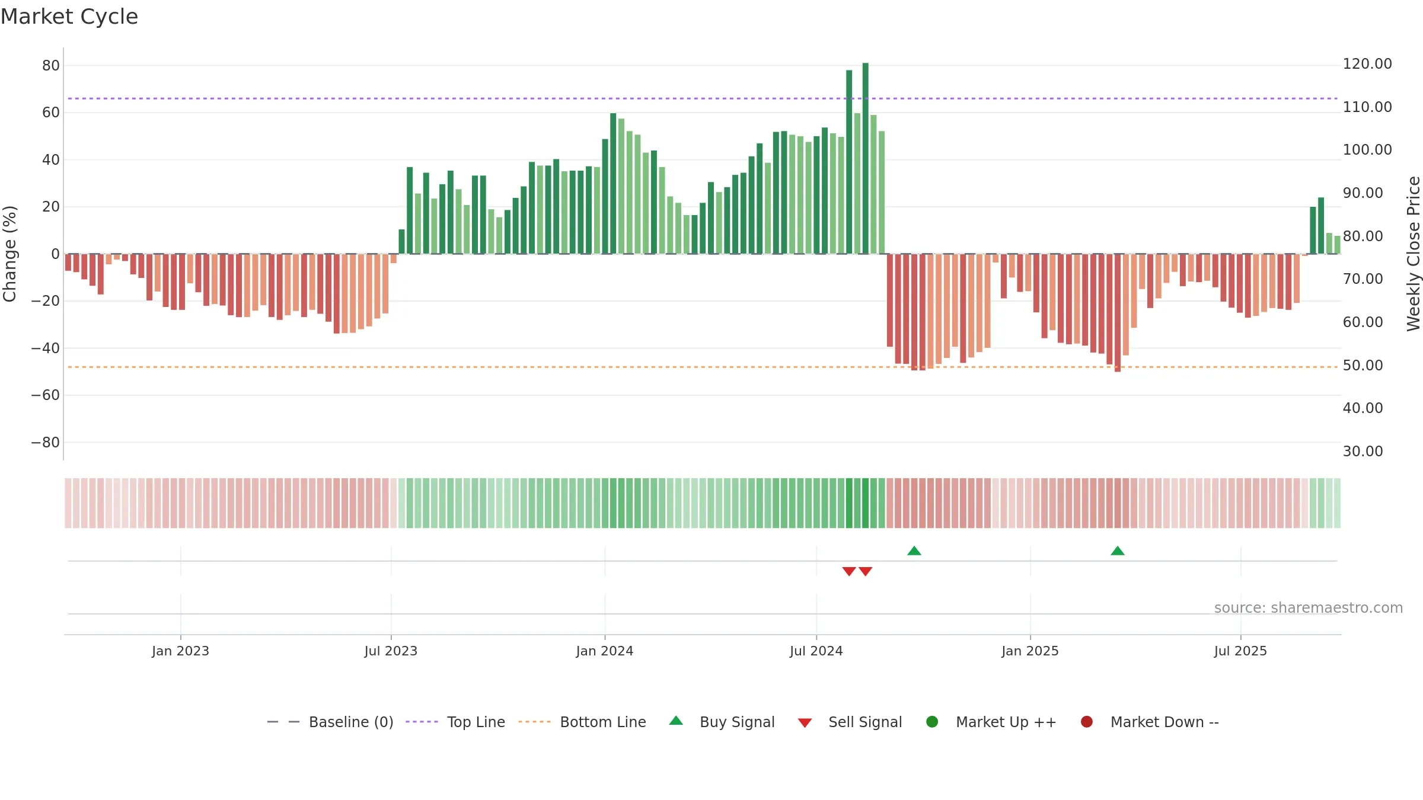Click the Change (%) axis title
Viewport: 1423px width, 800px height.
pyautogui.click(x=9, y=254)
